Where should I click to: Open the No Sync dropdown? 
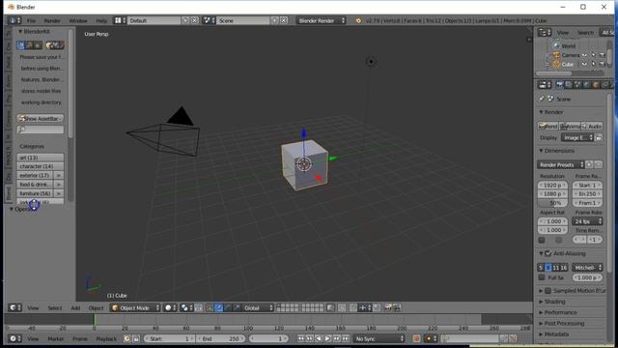click(379, 338)
